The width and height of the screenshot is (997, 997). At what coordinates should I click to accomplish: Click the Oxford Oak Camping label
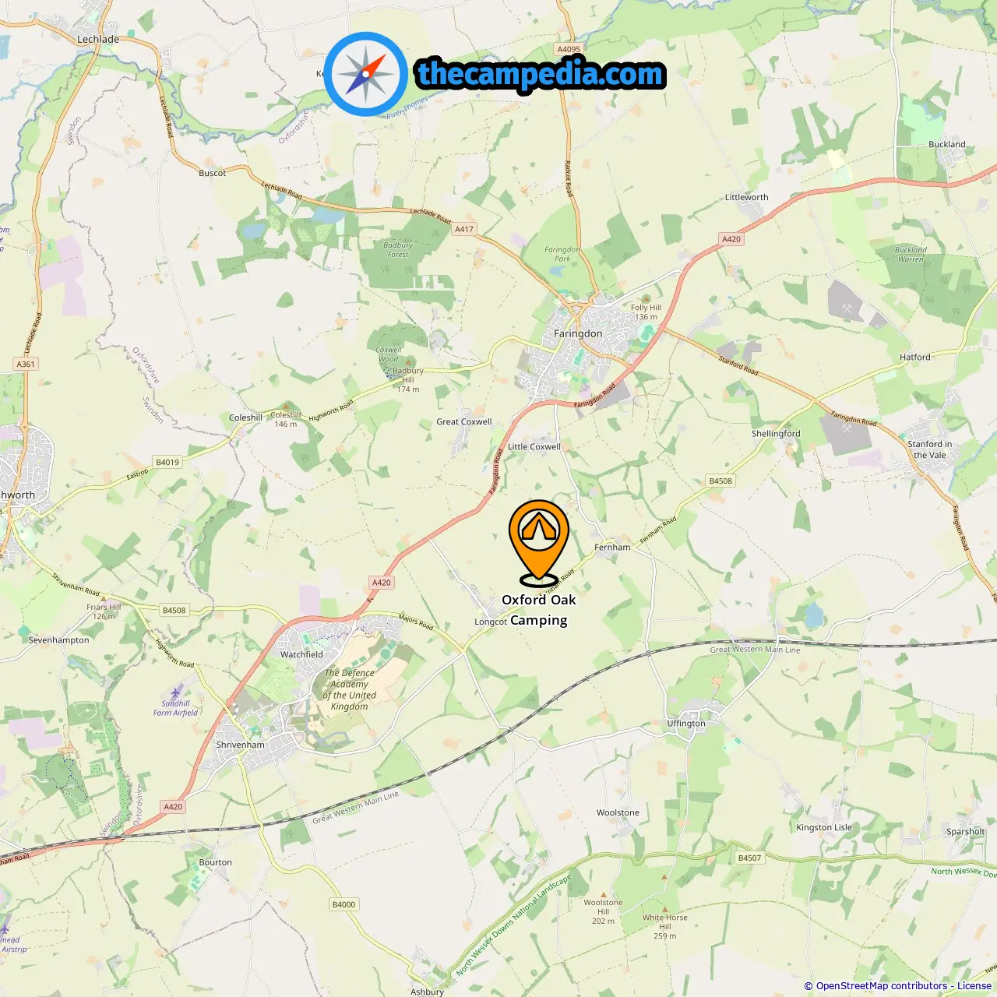539,609
